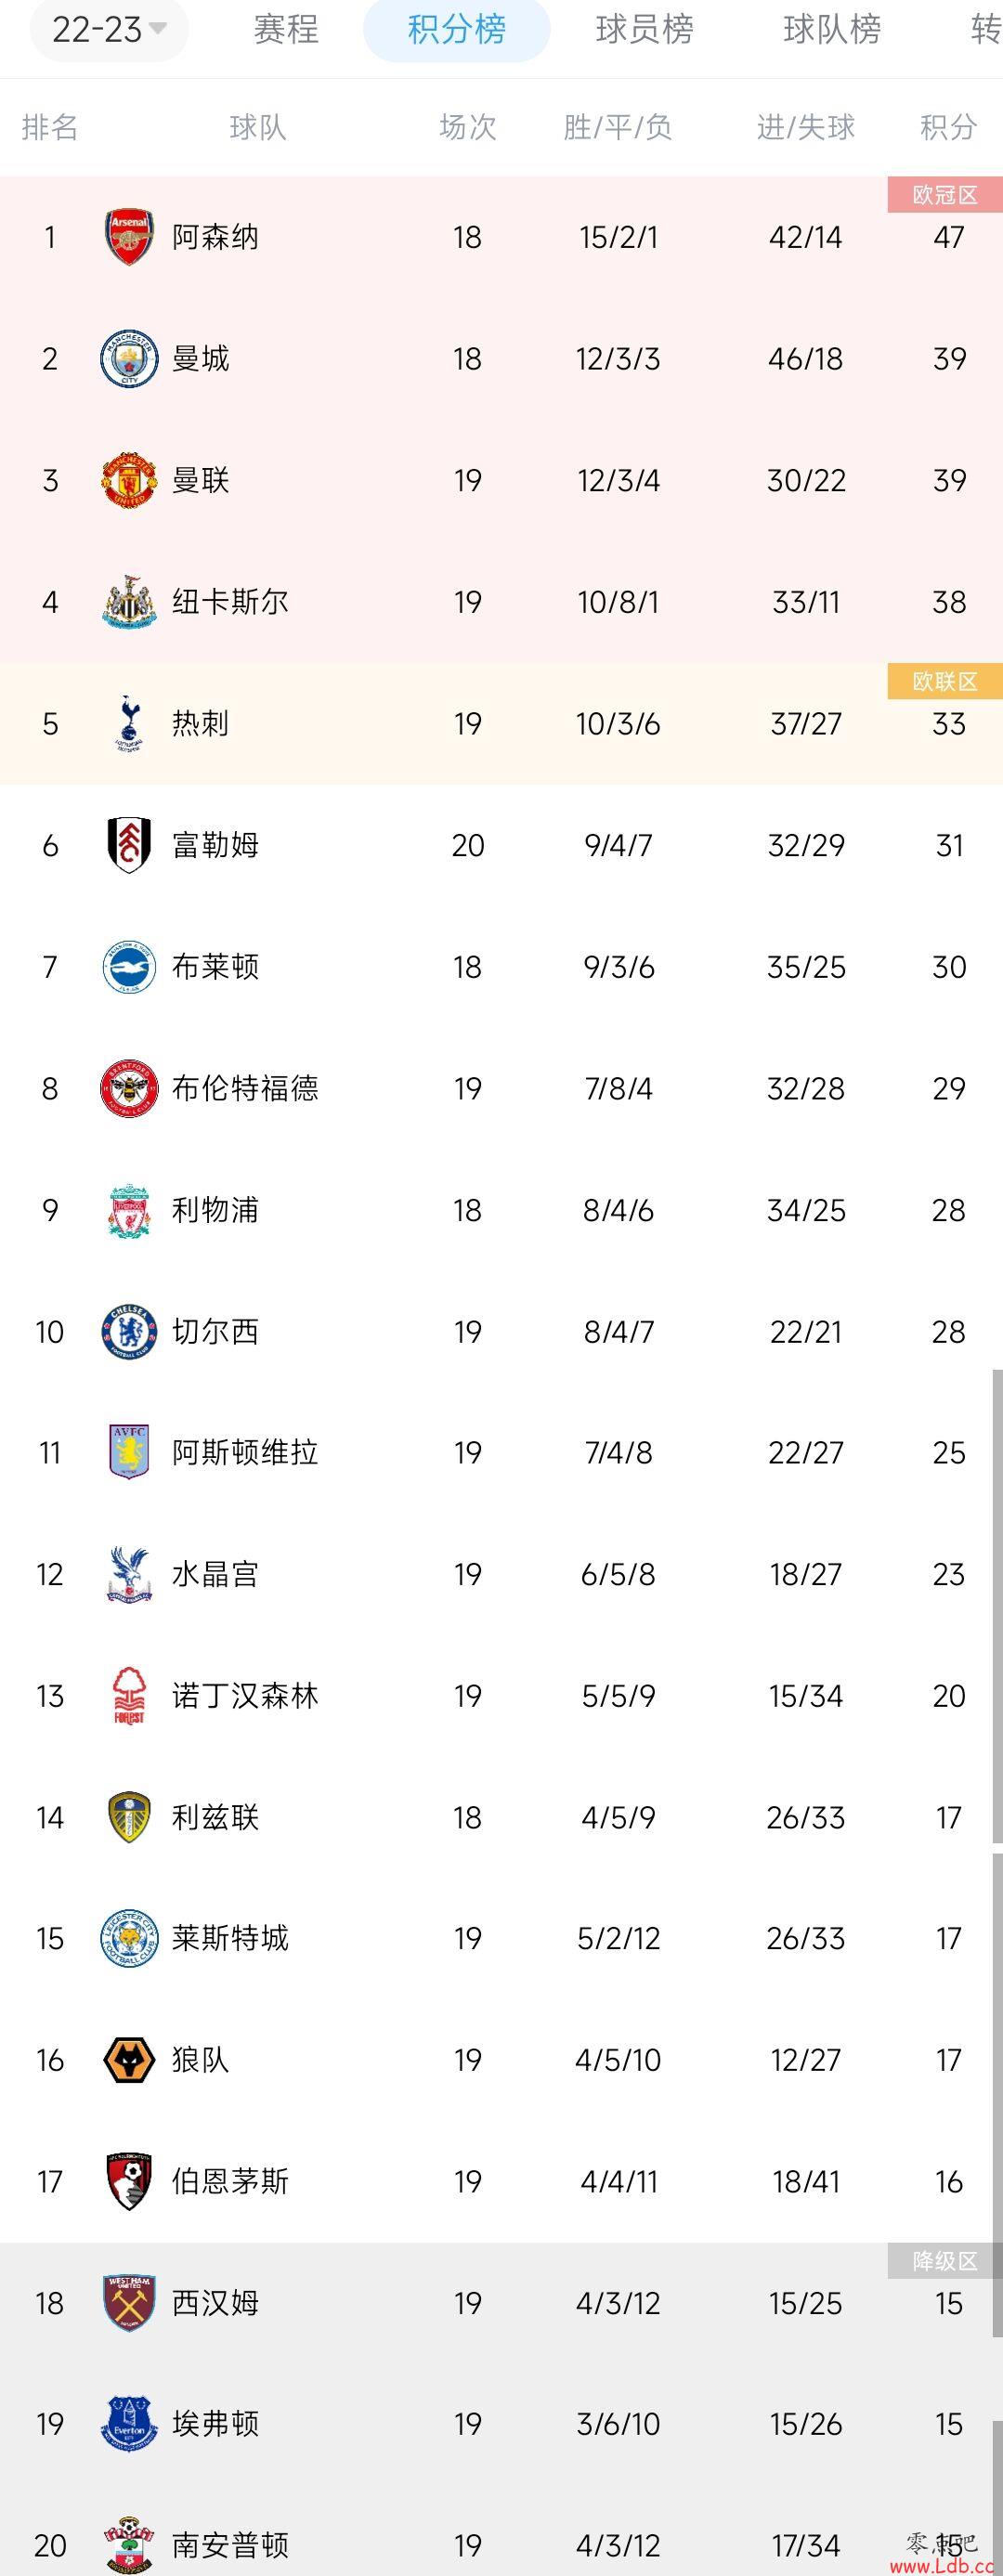Switch to the 赛程 tab

pos(286,29)
